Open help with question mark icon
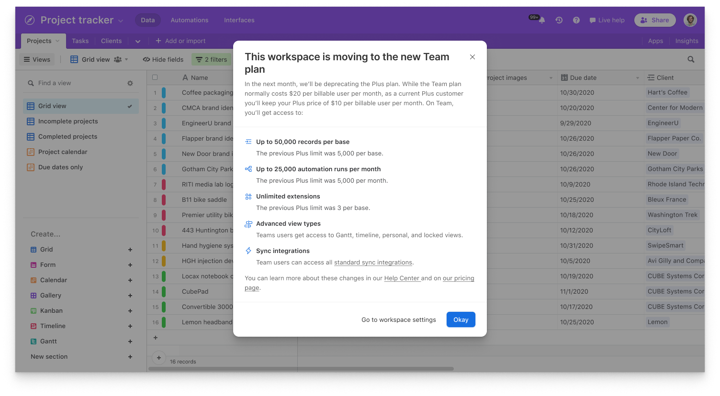The width and height of the screenshot is (720, 396). tap(576, 20)
